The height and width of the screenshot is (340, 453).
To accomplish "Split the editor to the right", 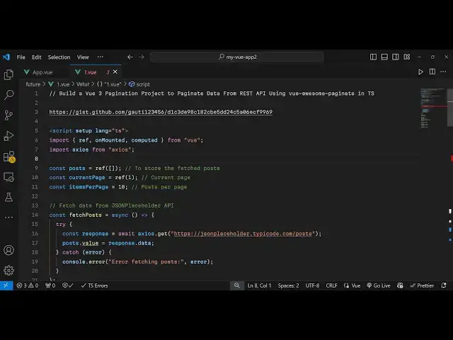I will click(432, 72).
